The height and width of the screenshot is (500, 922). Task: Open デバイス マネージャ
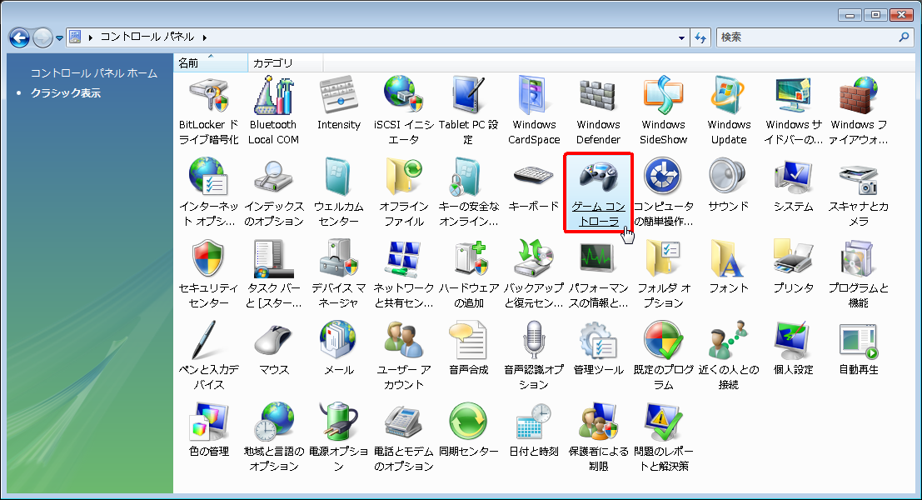339,273
